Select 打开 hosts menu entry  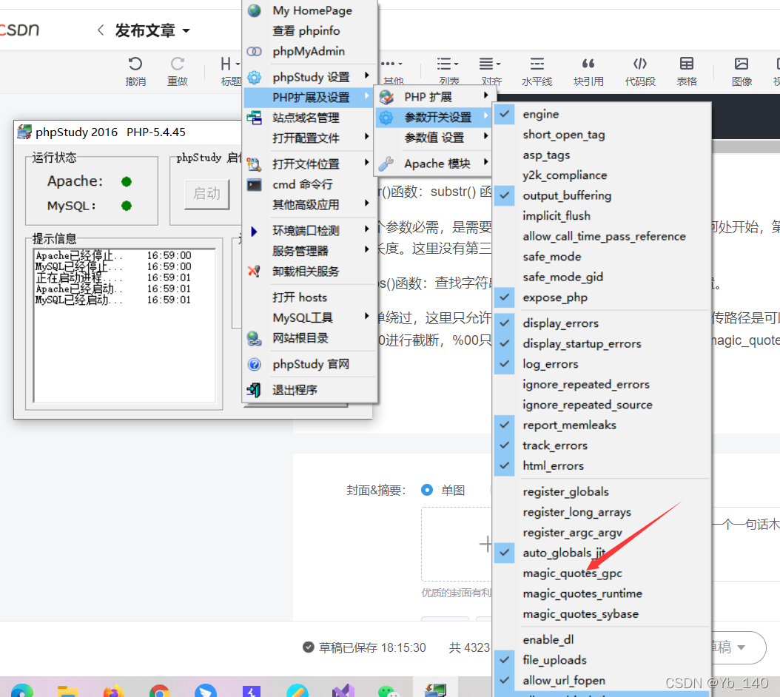click(x=309, y=297)
